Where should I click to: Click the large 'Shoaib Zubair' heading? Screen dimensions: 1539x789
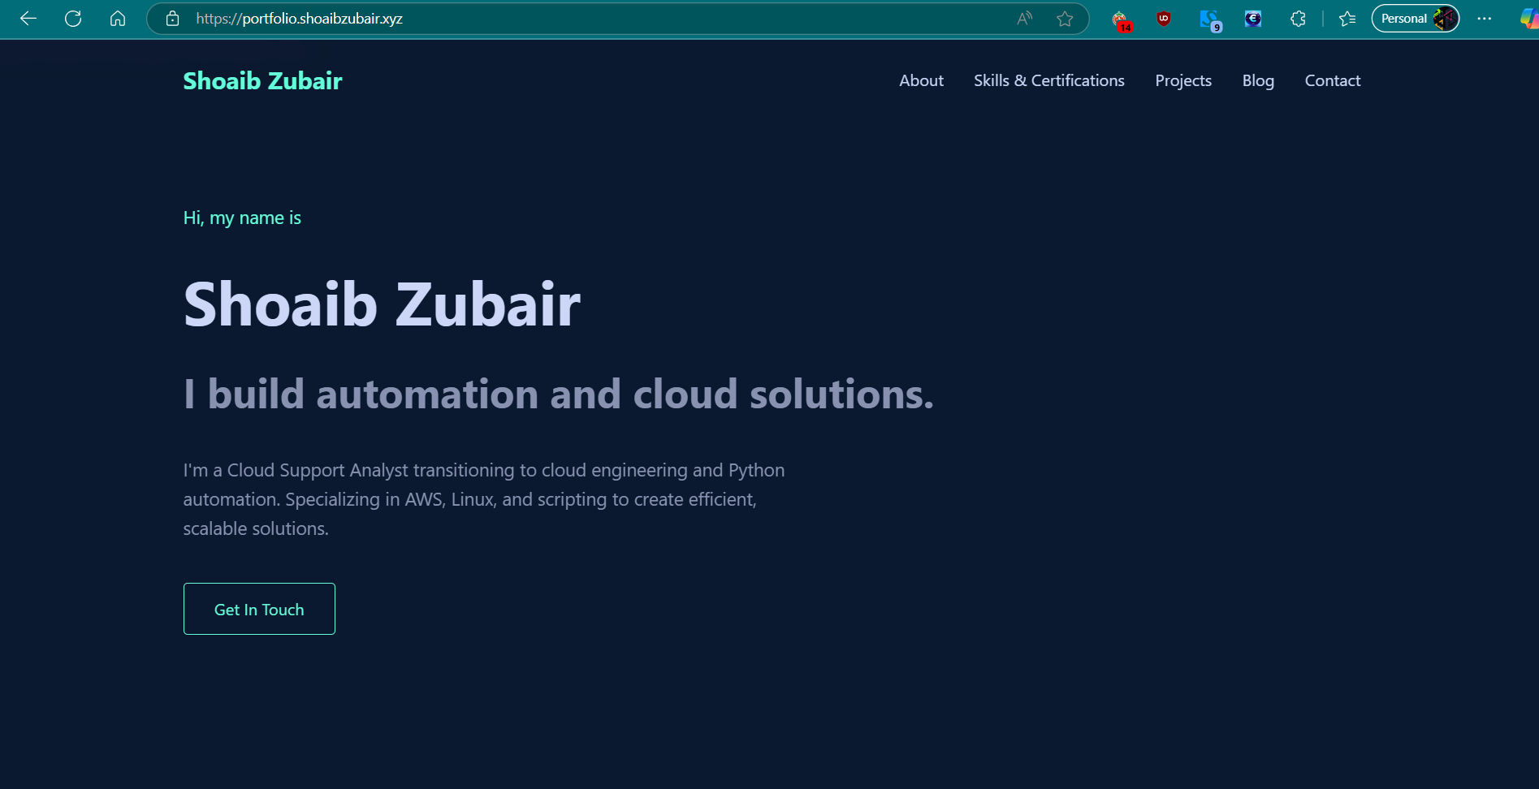click(382, 304)
